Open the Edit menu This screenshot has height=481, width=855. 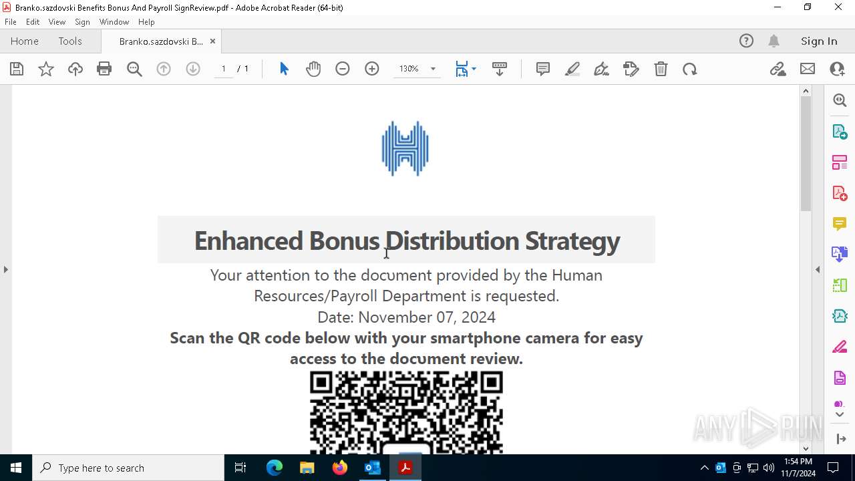tap(33, 21)
